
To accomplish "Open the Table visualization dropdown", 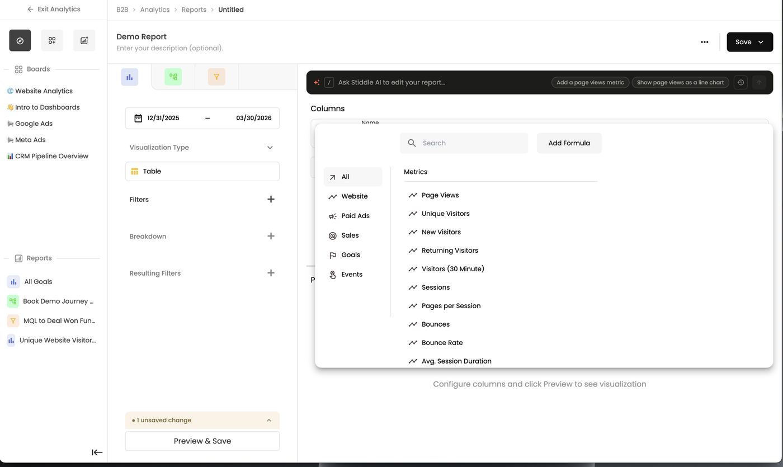I will pyautogui.click(x=202, y=171).
